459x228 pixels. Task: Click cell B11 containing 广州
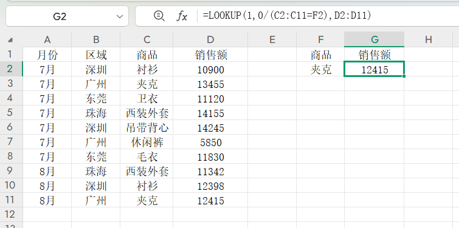click(x=95, y=201)
